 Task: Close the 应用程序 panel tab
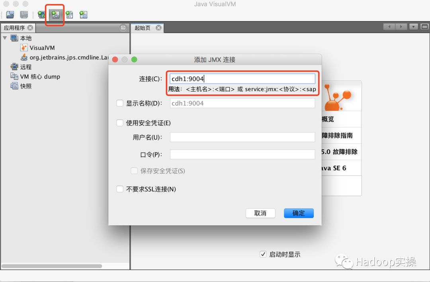(30, 28)
